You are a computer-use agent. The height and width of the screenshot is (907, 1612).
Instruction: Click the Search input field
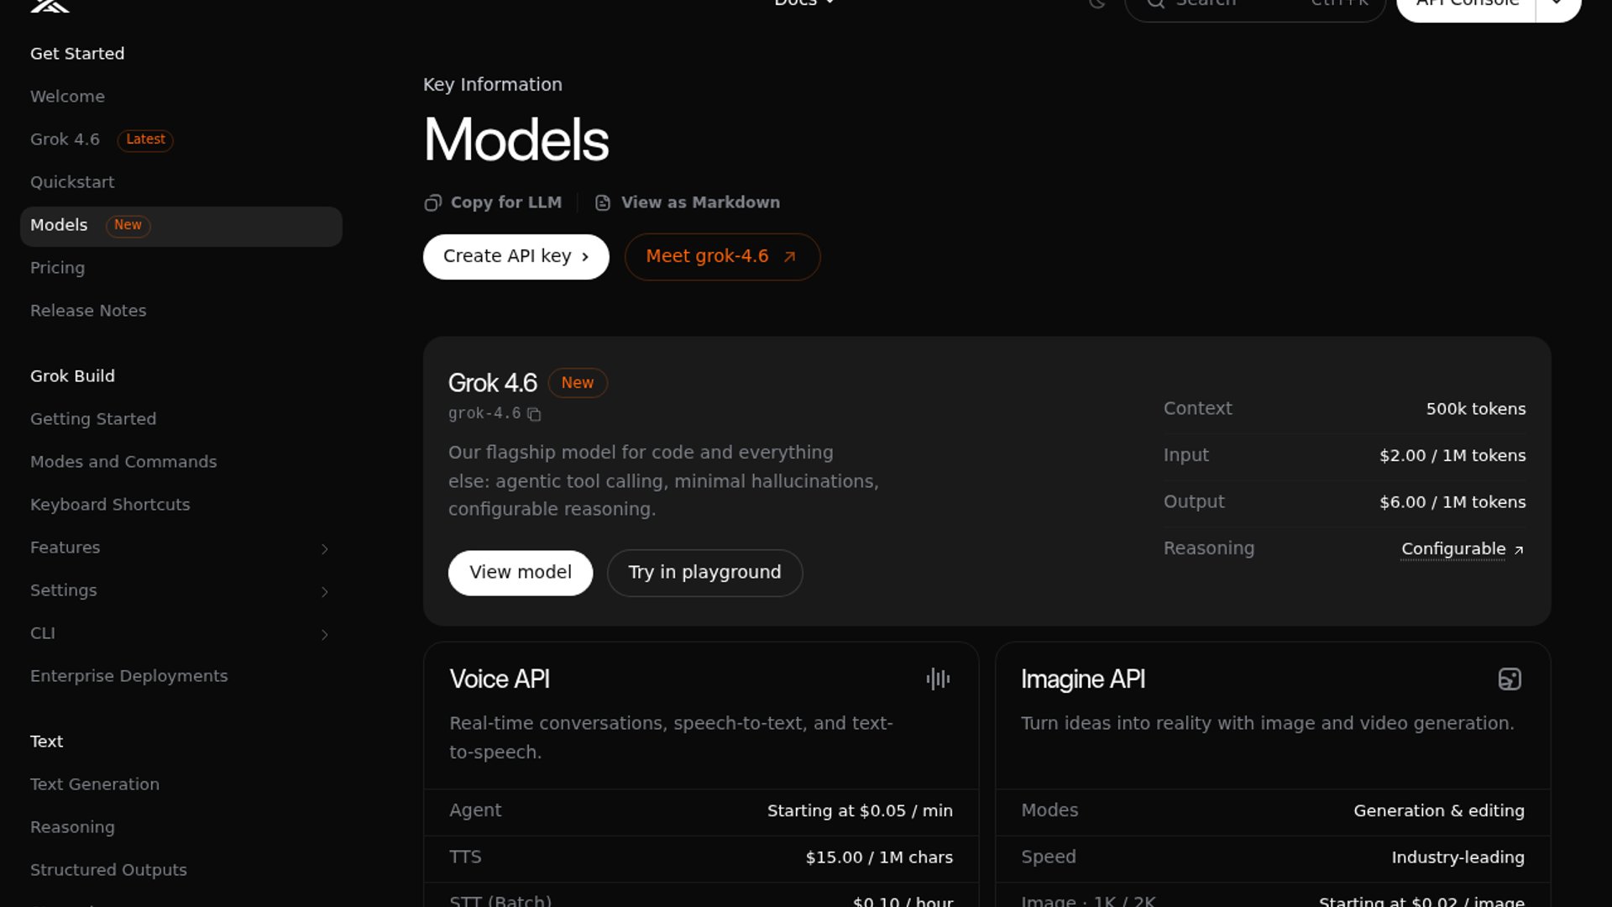1255,5
